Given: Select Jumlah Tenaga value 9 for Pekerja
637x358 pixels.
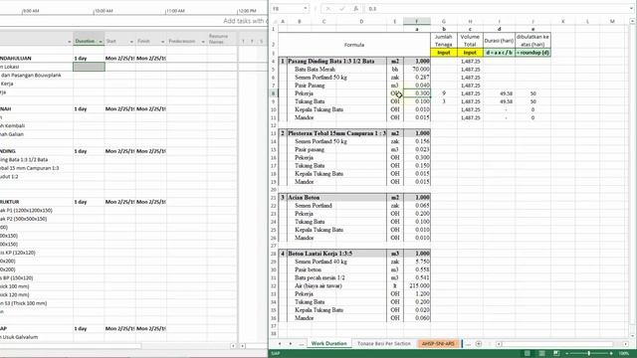Looking at the screenshot, I should [444, 93].
